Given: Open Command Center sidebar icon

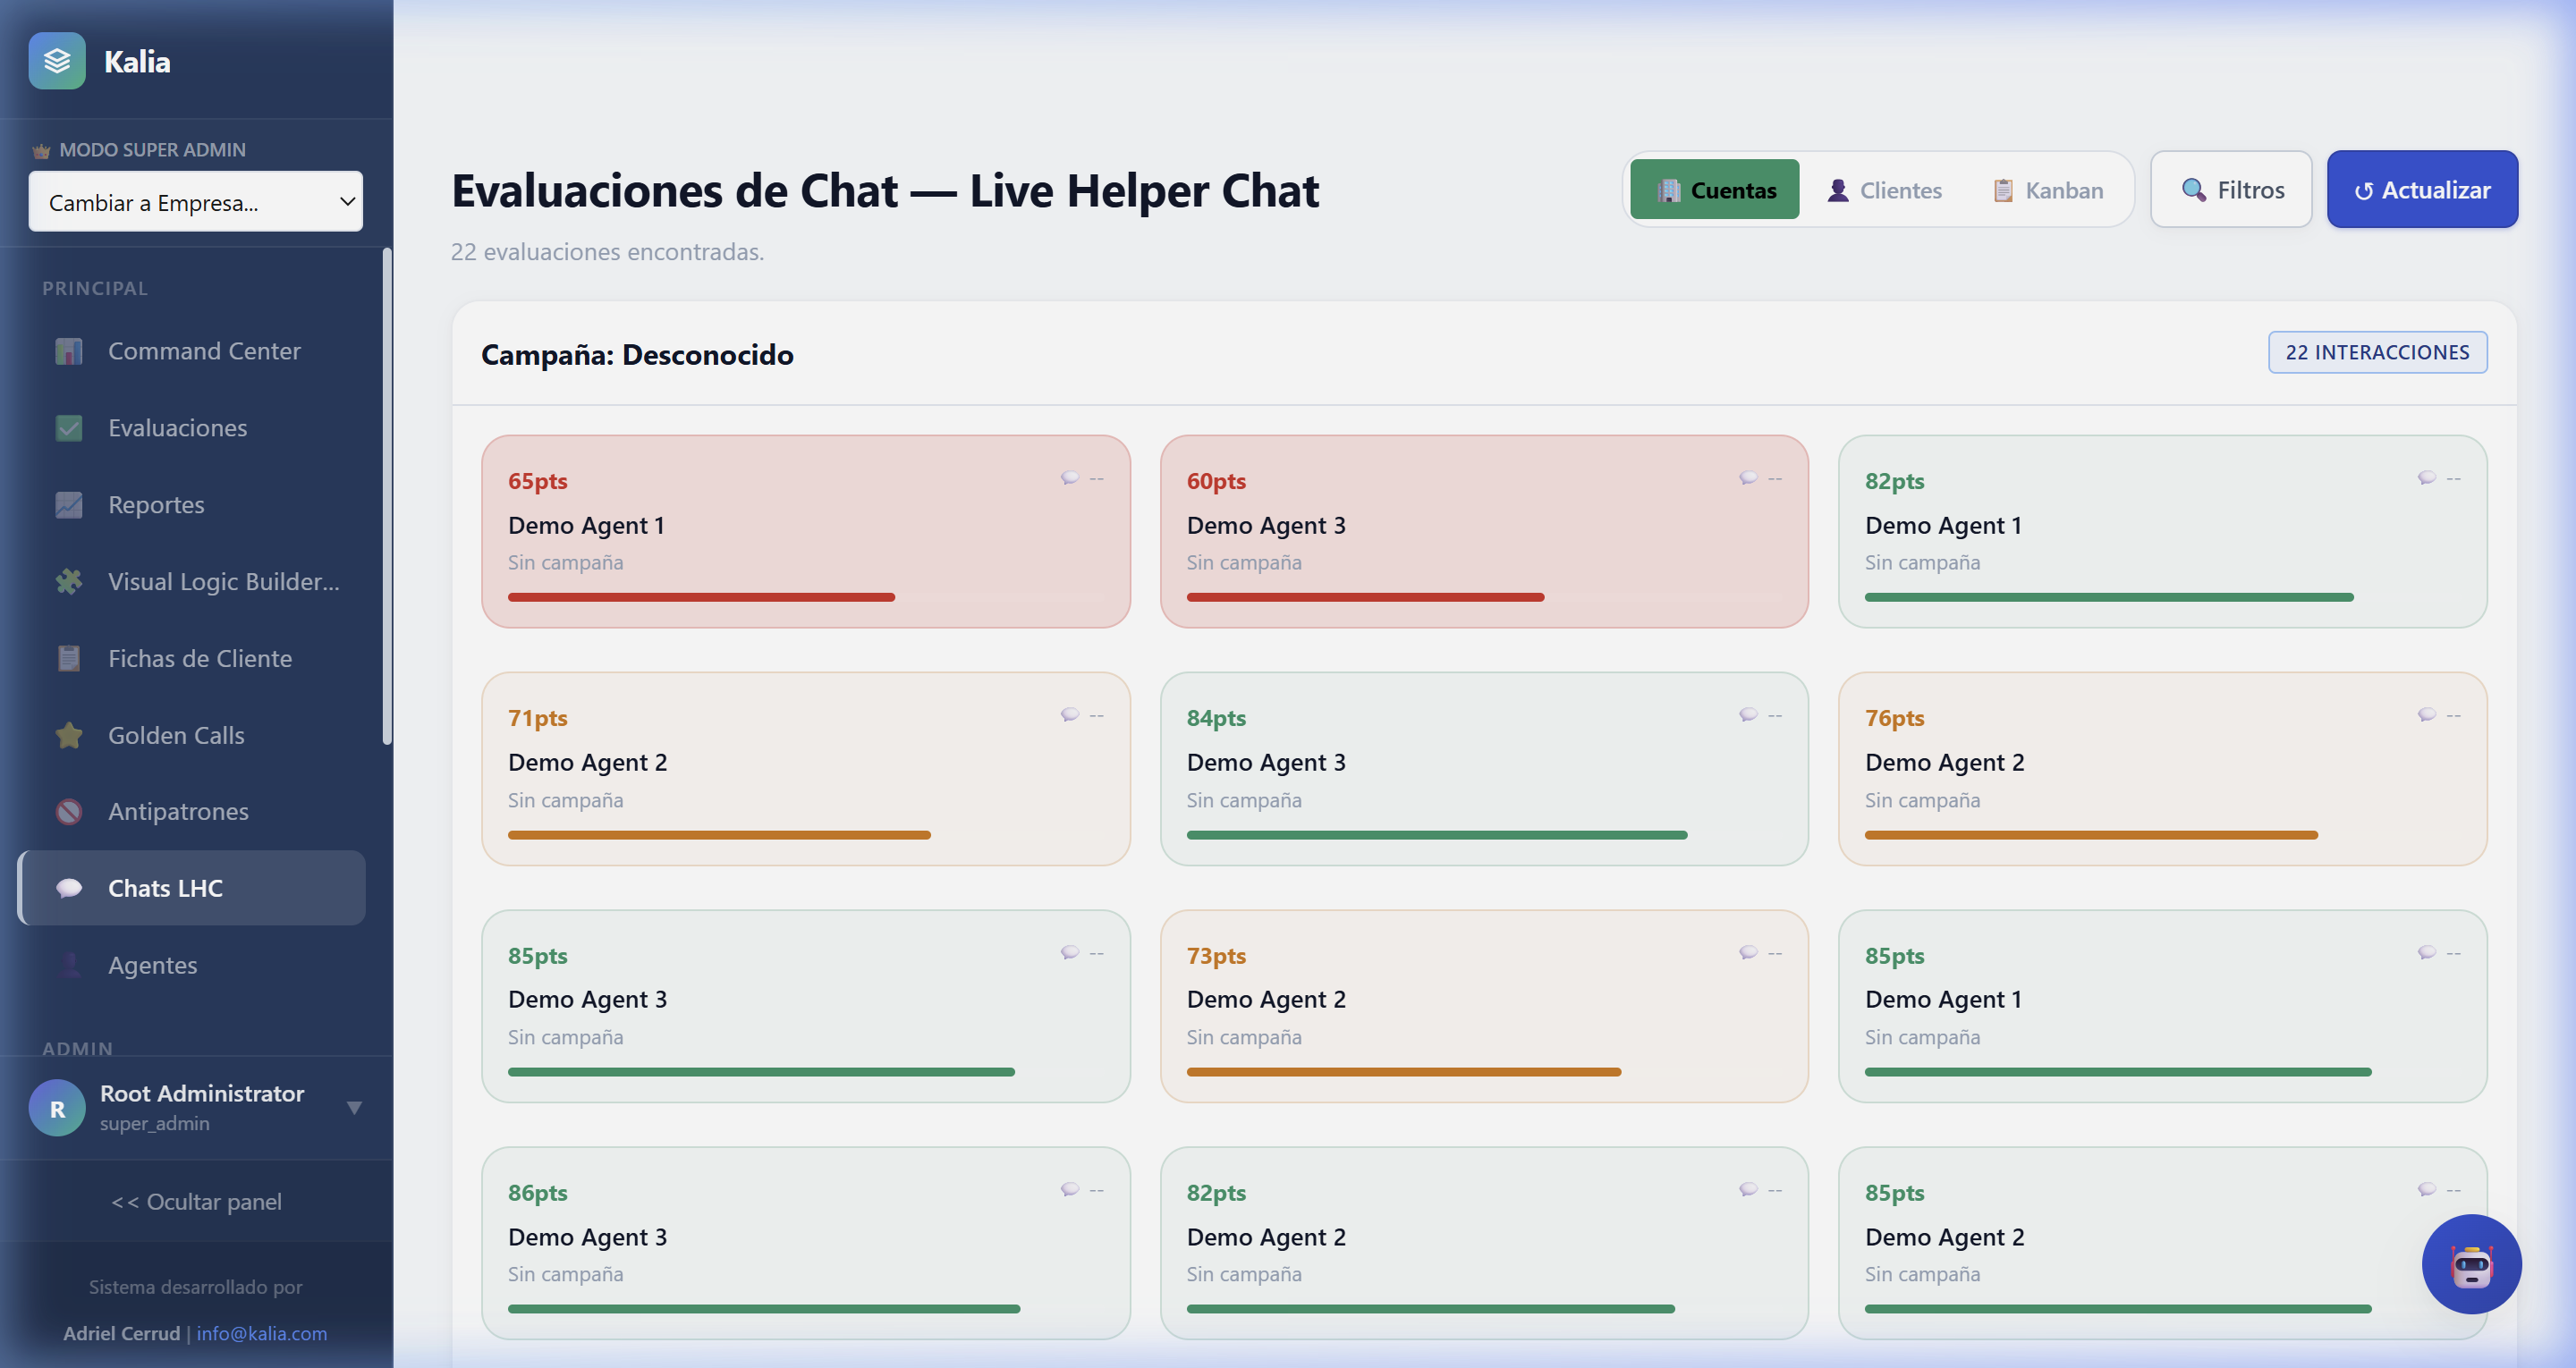Looking at the screenshot, I should (69, 351).
